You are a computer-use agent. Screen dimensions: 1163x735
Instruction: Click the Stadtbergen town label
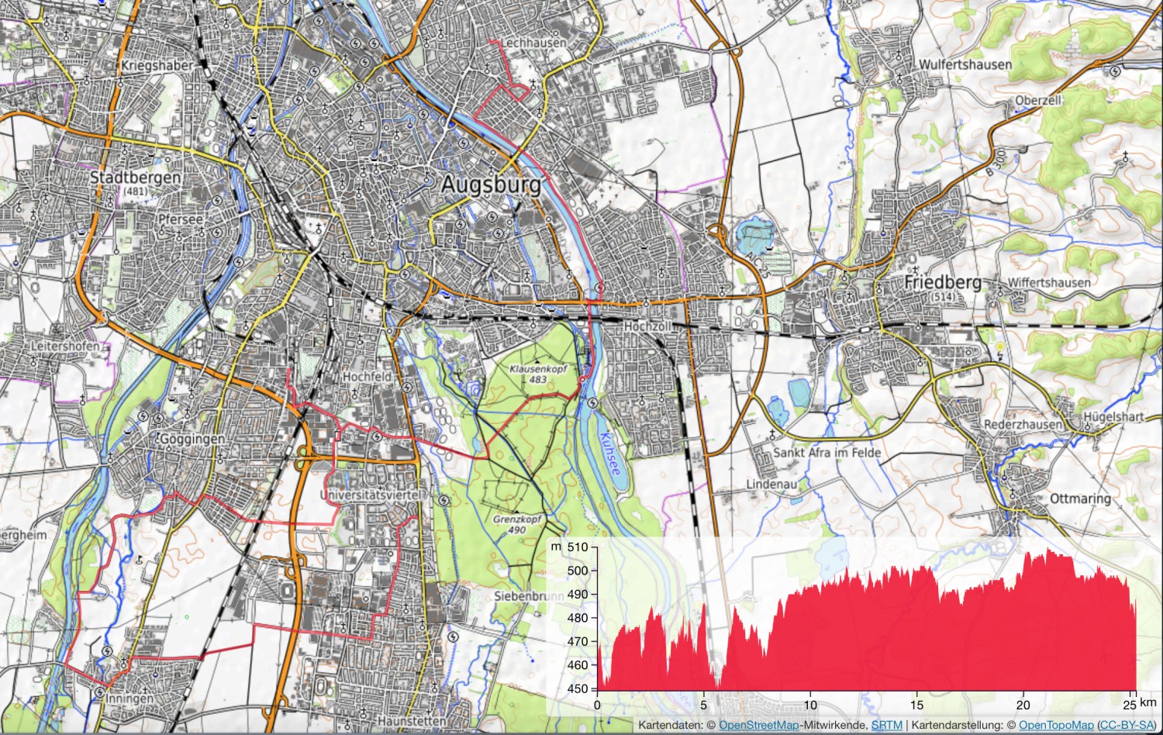click(135, 178)
